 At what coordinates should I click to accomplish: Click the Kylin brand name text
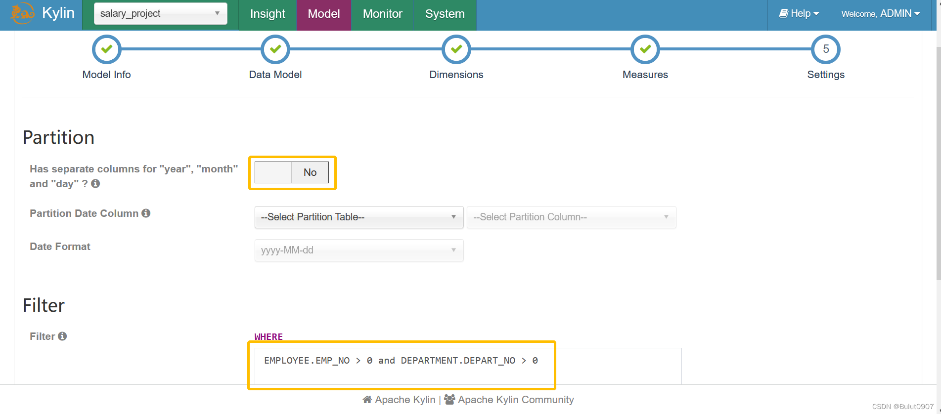tap(58, 13)
